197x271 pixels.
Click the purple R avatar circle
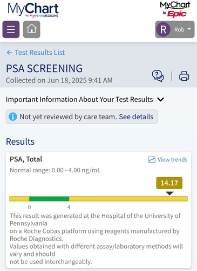click(x=163, y=29)
